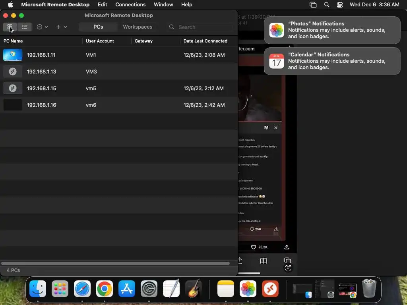Viewport: 407px width, 305px height.
Task: Open System Settings from the Dock
Action: pos(149,289)
